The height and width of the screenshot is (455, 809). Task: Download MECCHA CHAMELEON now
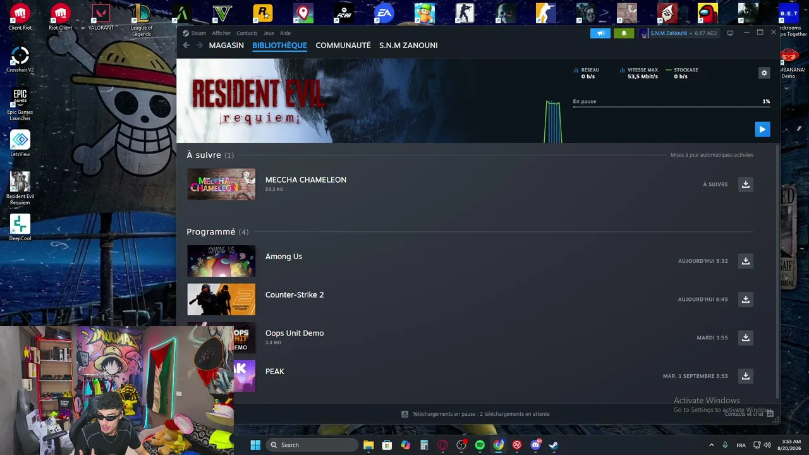(x=746, y=185)
